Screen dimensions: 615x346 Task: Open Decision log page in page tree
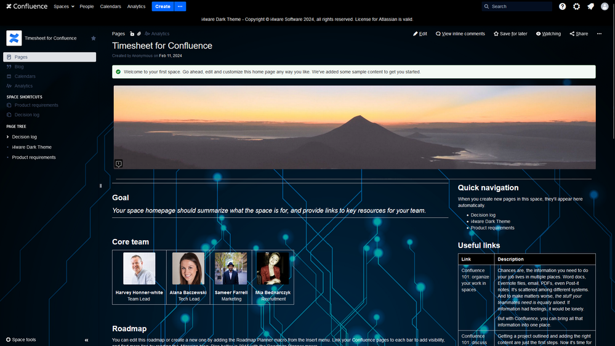[25, 137]
